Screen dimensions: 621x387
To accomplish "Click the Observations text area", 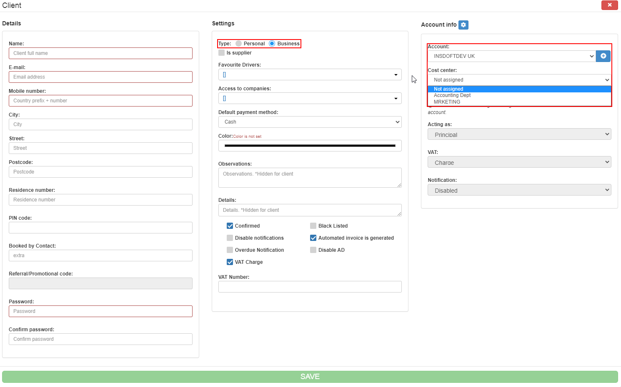I will pyautogui.click(x=310, y=178).
